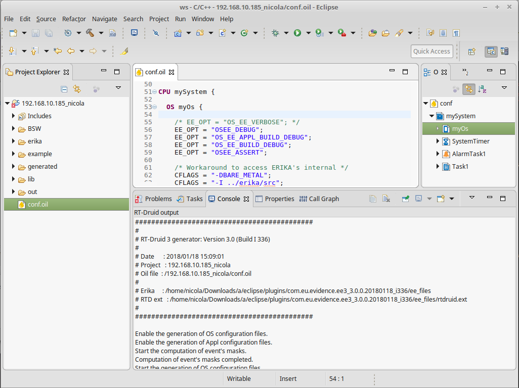The width and height of the screenshot is (519, 388).
Task: Switch to the rightmost perspective button
Action: 504,52
